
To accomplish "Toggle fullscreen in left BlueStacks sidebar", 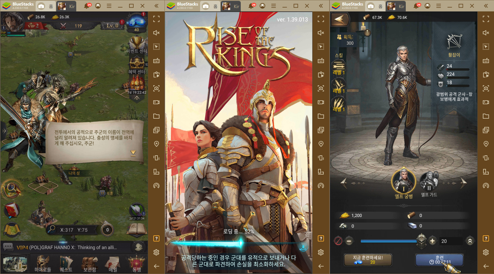I will [156, 19].
